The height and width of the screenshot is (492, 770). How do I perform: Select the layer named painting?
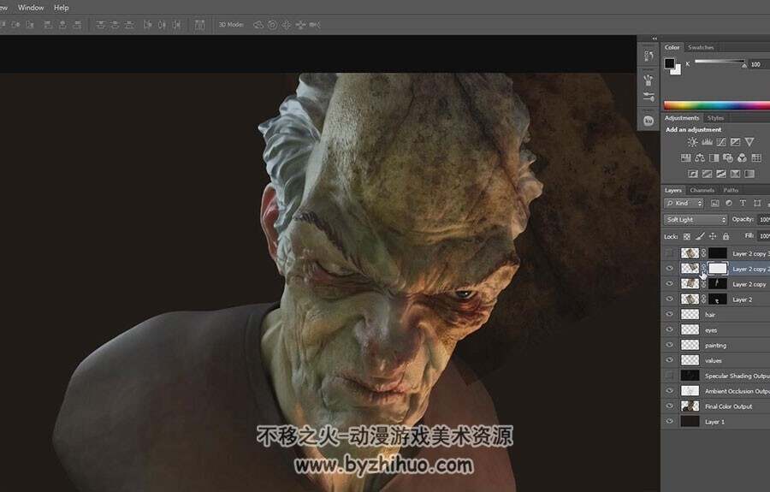(715, 345)
